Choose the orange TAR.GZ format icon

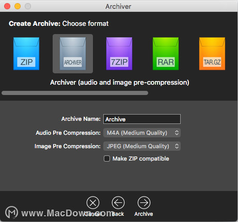point(212,54)
